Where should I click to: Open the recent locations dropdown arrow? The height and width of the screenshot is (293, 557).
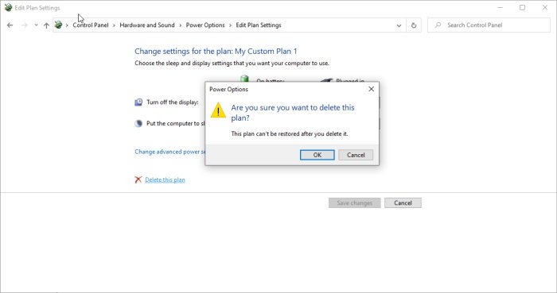[x=36, y=25]
